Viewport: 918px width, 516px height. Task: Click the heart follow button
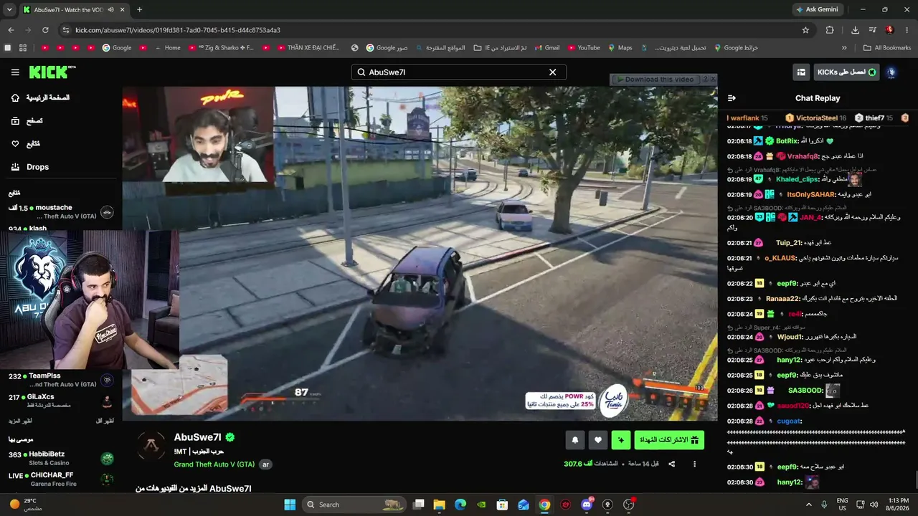click(598, 441)
